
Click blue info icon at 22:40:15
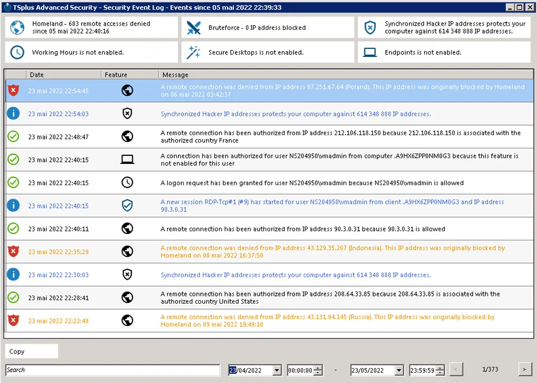(13, 205)
